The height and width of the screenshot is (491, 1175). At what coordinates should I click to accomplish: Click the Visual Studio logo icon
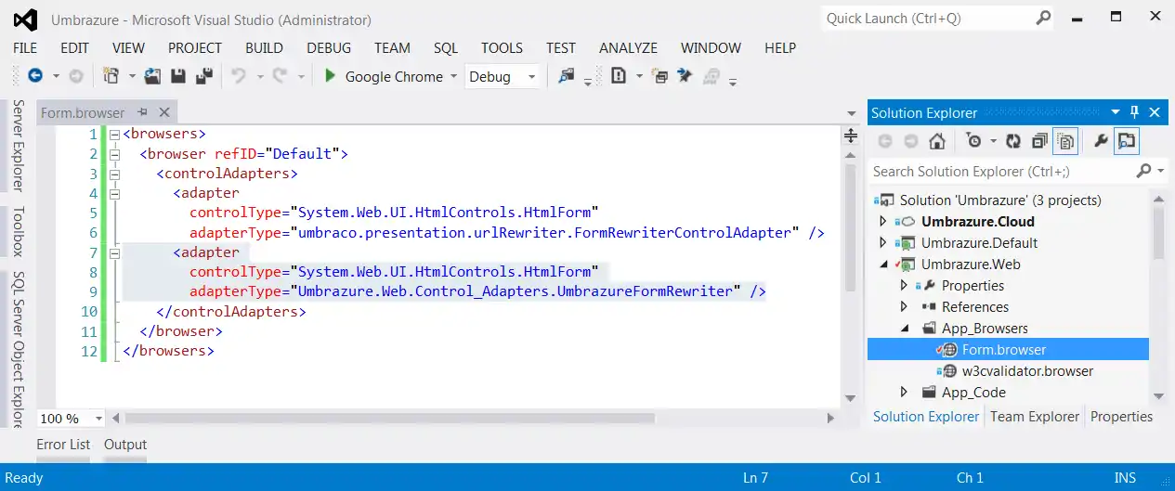pyautogui.click(x=27, y=19)
